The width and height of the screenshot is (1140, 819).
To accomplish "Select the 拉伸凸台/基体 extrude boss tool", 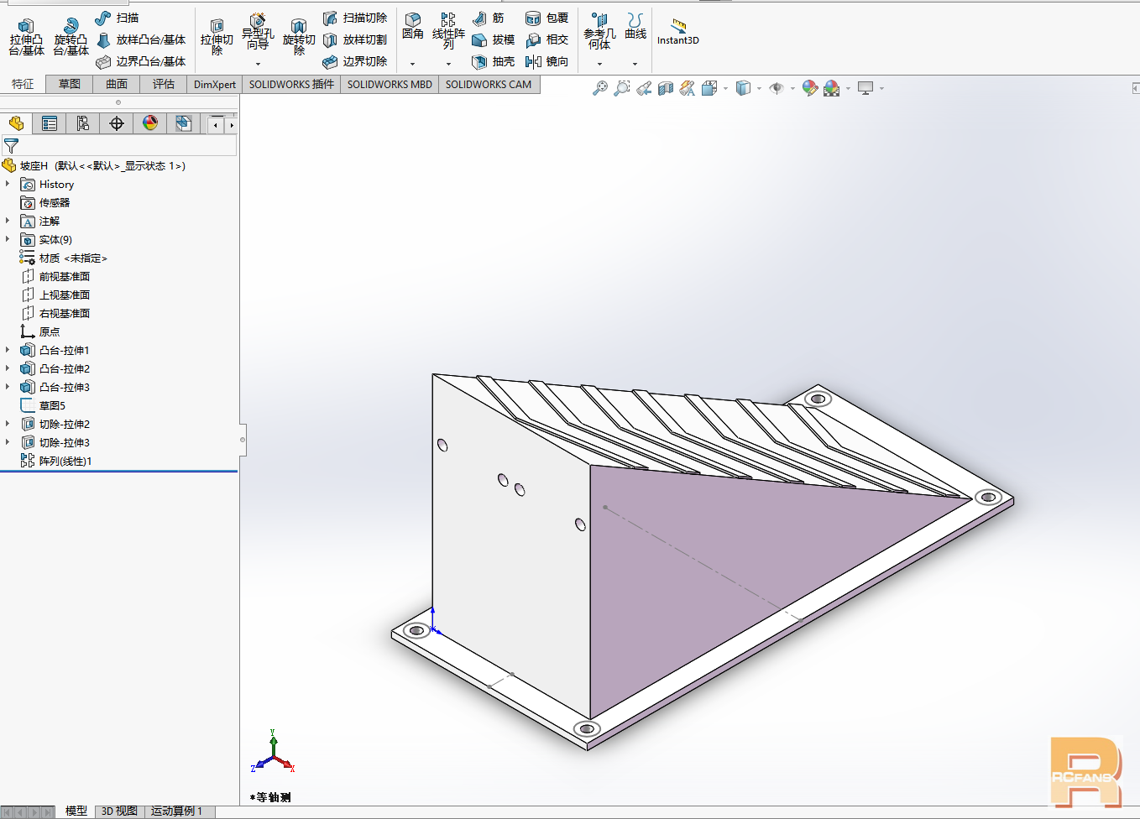I will click(26, 37).
